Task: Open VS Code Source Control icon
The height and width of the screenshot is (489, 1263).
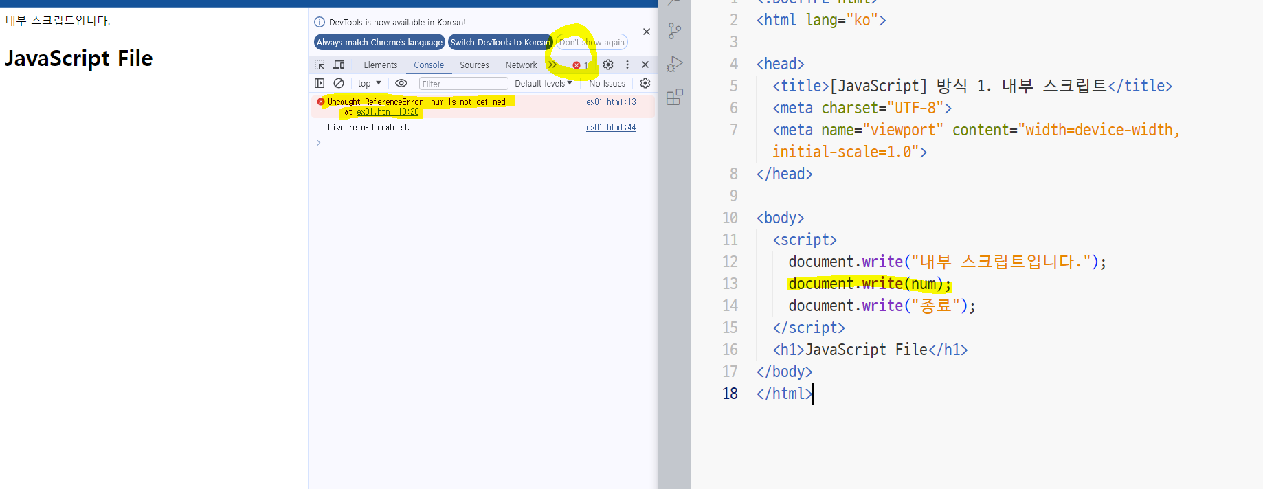Action: click(x=675, y=31)
